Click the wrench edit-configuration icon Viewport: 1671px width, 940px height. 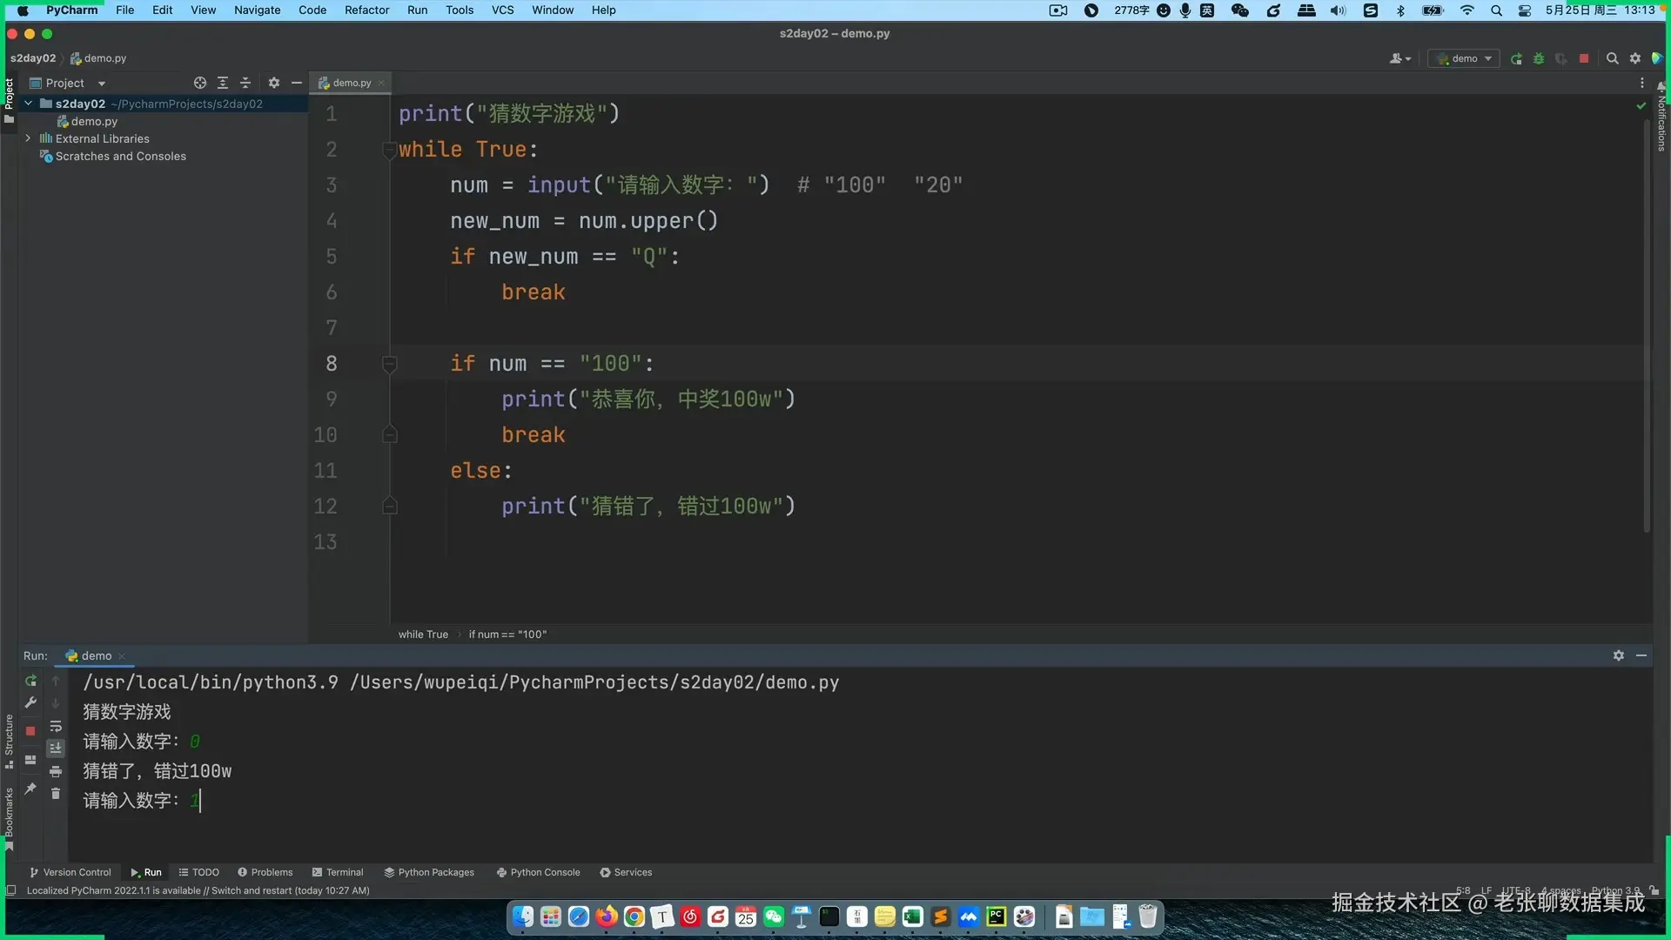(30, 702)
